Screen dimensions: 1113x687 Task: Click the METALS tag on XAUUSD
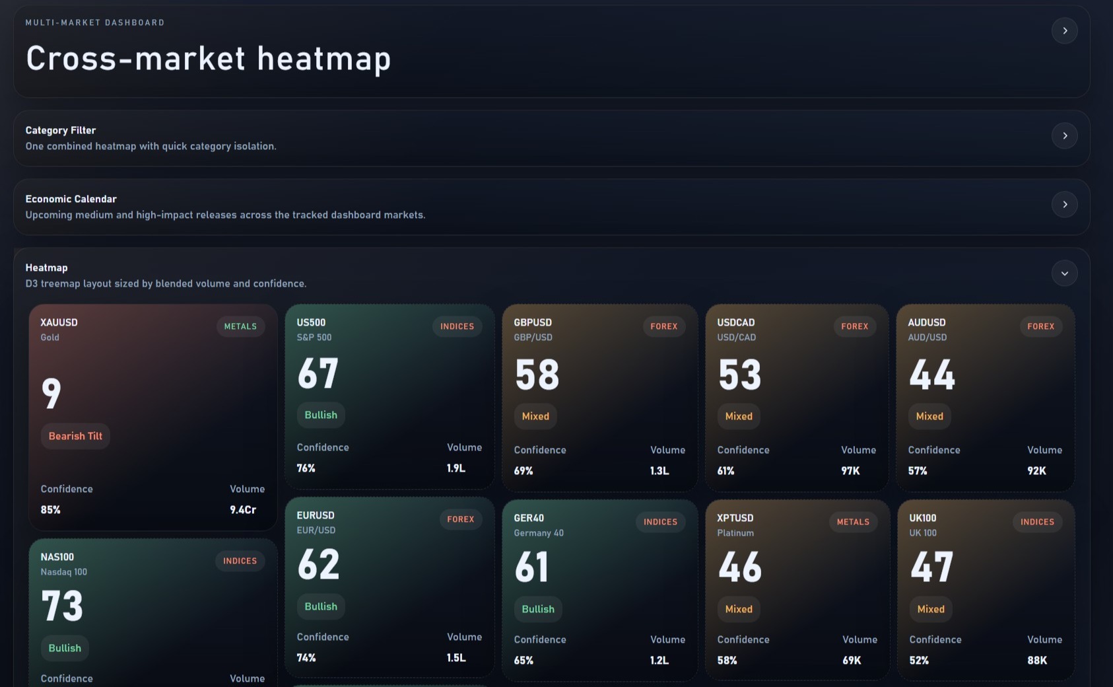(240, 326)
